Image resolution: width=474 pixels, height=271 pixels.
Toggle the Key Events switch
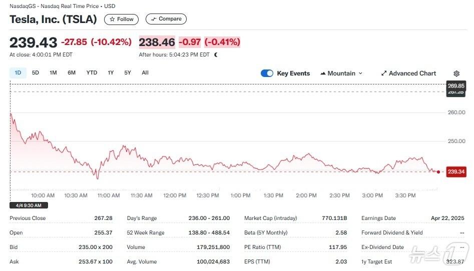[x=267, y=73]
